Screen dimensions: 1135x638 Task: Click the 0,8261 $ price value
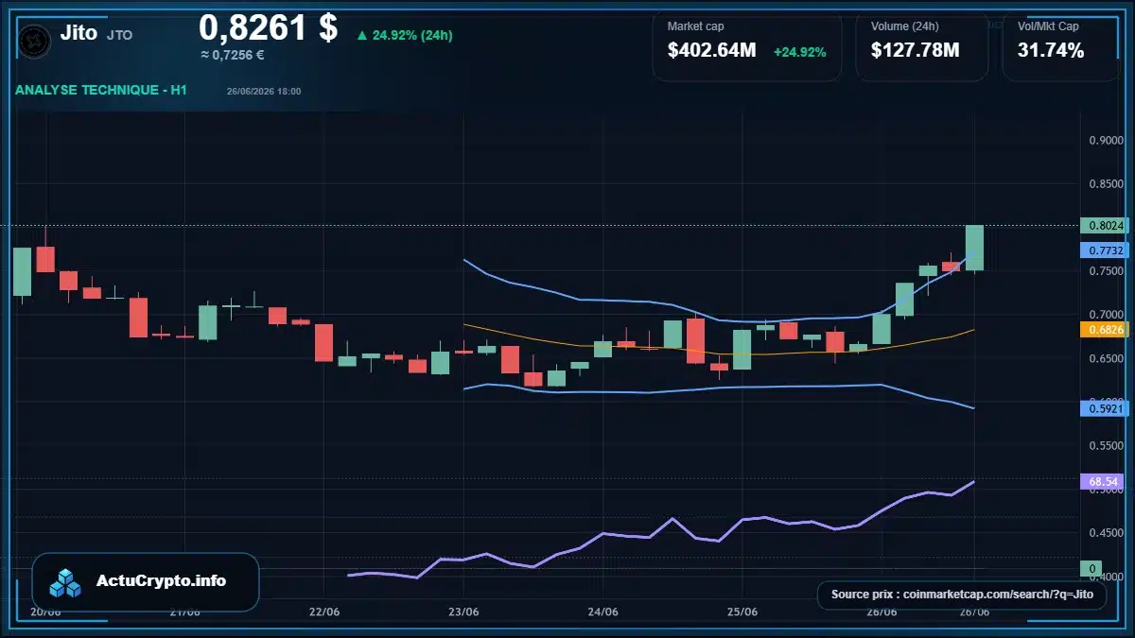268,27
